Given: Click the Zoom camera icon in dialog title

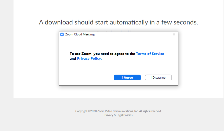Looking at the screenshot, I should click(x=62, y=34).
